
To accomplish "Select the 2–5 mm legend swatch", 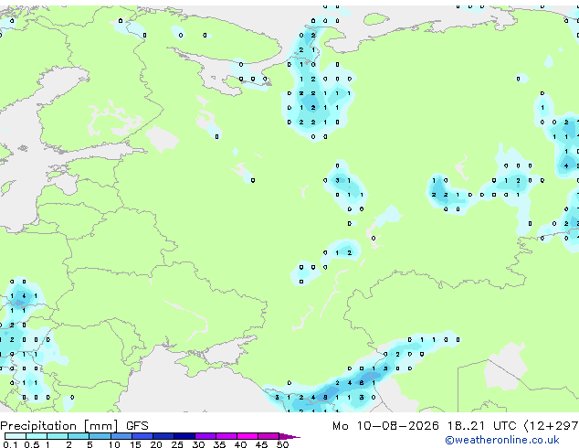I will click(79, 436).
